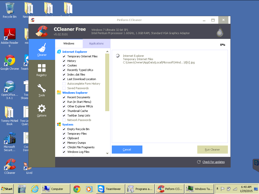Launch Internet Explorer from taskbar
Viewport: 259px width, 194px height.
pos(35,189)
